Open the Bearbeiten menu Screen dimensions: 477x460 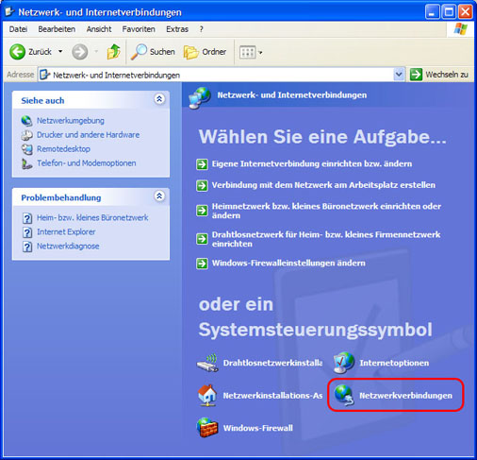pyautogui.click(x=57, y=29)
